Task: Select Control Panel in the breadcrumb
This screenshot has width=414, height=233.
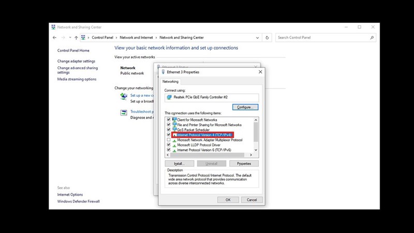Action: pyautogui.click(x=102, y=37)
